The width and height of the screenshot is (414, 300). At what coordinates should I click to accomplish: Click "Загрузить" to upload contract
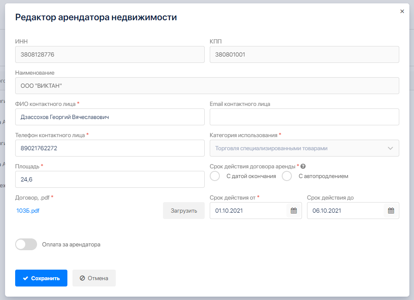point(184,211)
